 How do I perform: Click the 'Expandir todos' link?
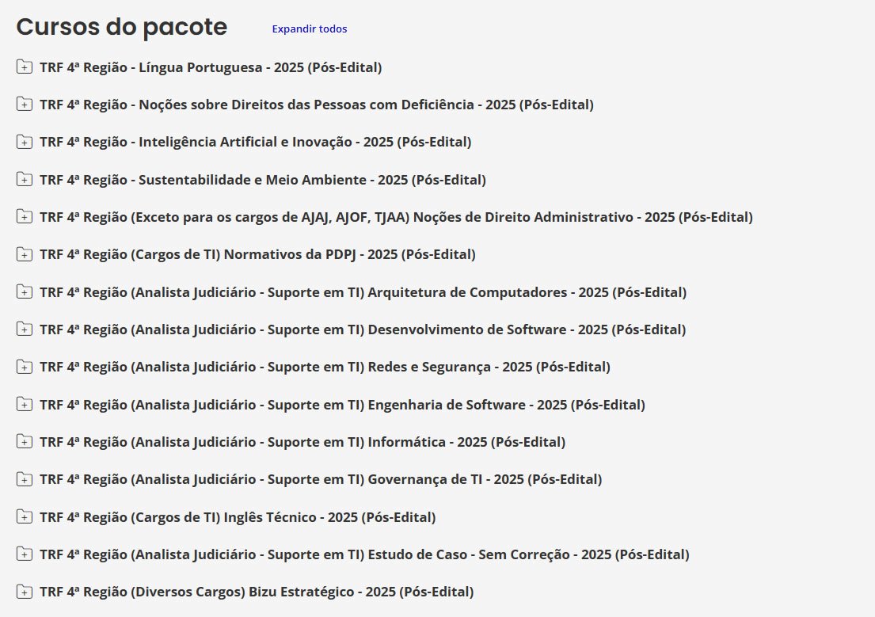(x=309, y=29)
